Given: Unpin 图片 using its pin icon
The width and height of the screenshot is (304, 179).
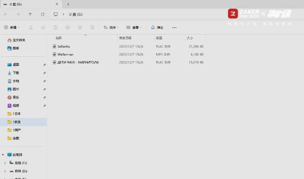Looking at the screenshot, I should click(44, 89).
